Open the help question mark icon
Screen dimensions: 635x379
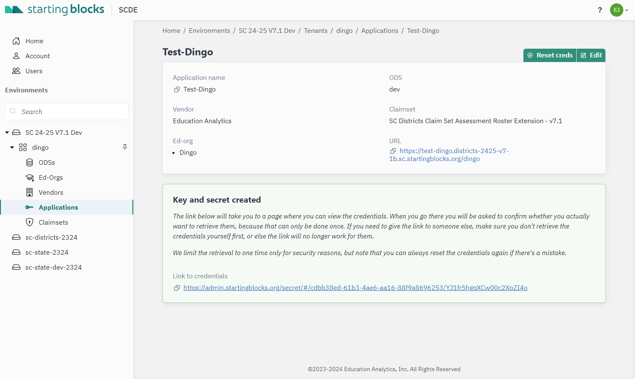point(600,10)
